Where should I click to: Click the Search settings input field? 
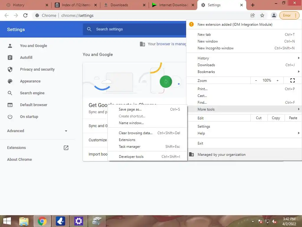(x=135, y=29)
